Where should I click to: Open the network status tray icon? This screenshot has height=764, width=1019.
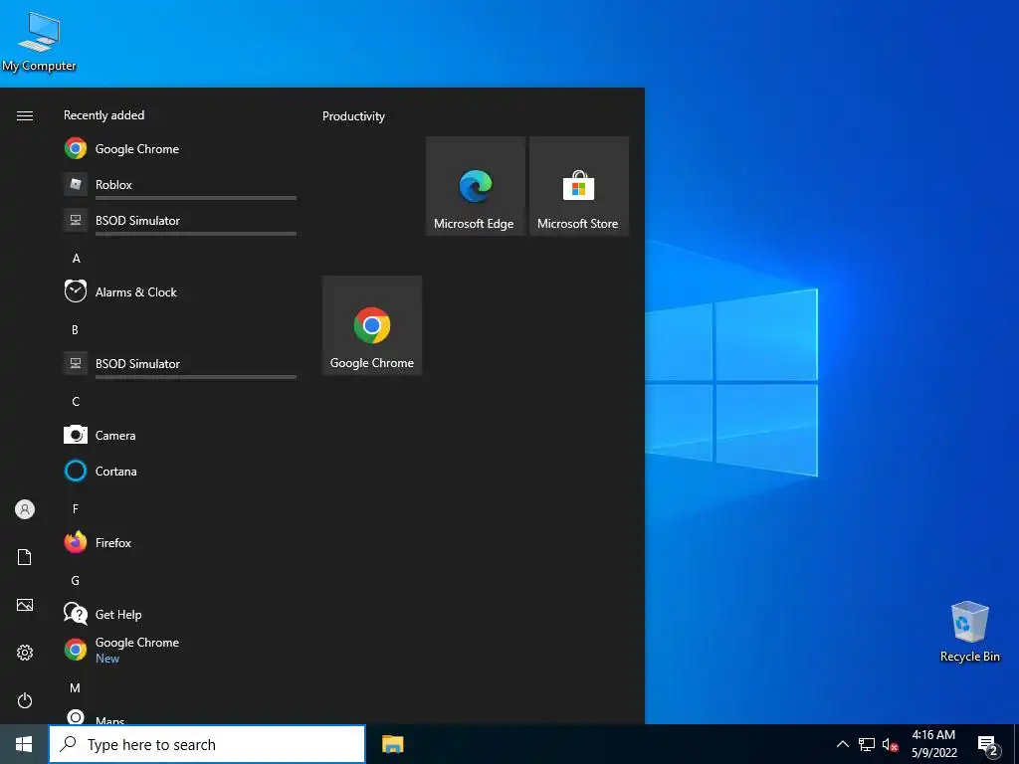point(867,744)
